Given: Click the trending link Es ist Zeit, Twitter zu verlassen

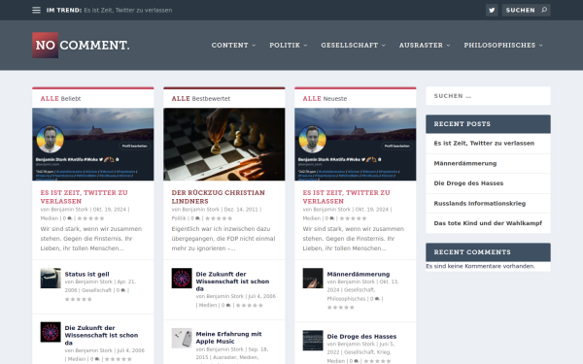Looking at the screenshot, I should 128,10.
